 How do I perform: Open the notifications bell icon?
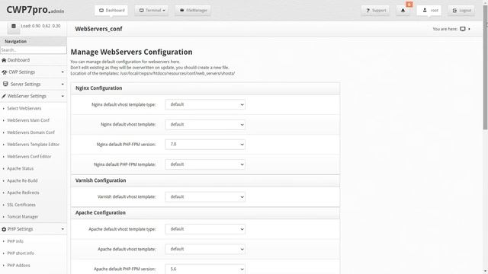[x=403, y=10]
